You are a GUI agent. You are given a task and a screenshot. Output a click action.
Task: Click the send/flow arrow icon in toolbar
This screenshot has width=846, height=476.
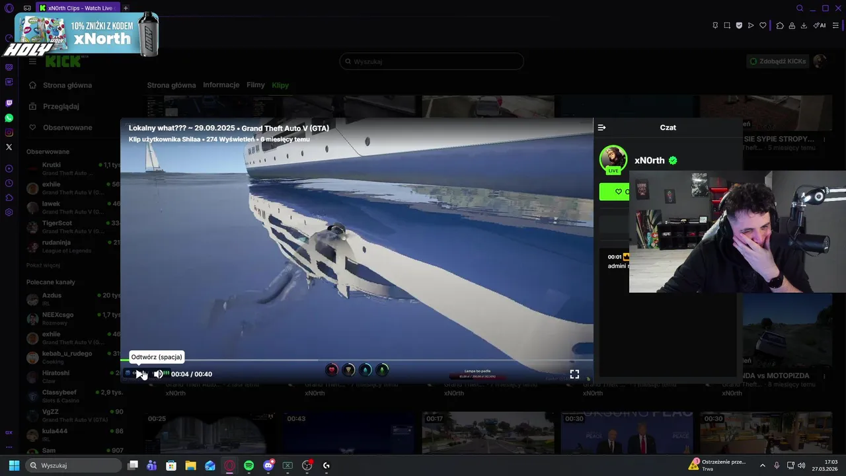click(751, 25)
